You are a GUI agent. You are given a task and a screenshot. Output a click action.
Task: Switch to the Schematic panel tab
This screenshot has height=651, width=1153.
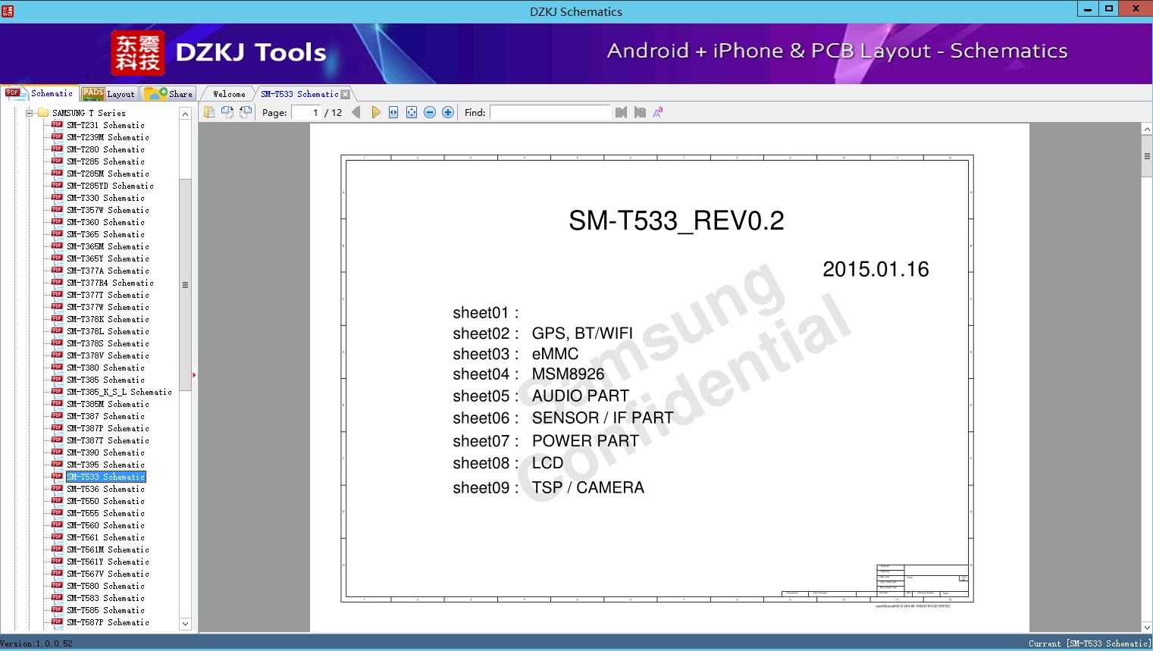click(x=39, y=93)
